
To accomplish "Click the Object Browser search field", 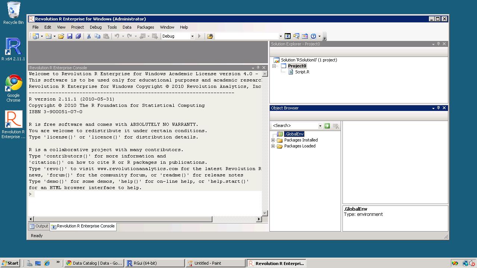I will tap(294, 126).
